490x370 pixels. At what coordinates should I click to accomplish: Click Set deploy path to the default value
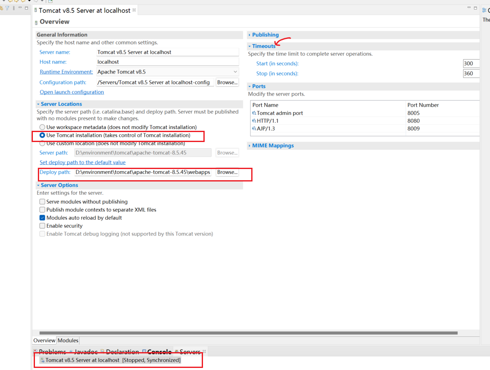[x=82, y=162]
